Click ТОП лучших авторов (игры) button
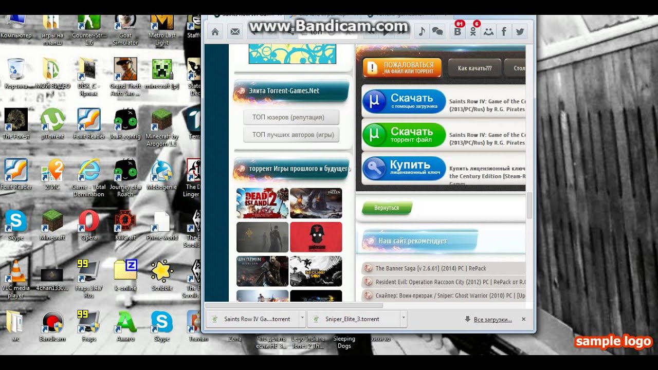Screen dimensions: 658x370 click(x=291, y=135)
